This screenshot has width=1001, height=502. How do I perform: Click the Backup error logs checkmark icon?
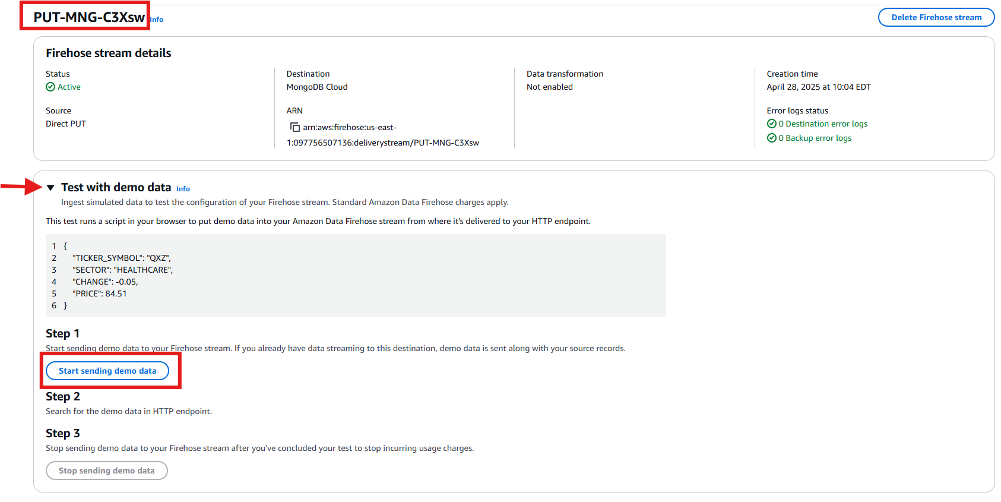[771, 138]
